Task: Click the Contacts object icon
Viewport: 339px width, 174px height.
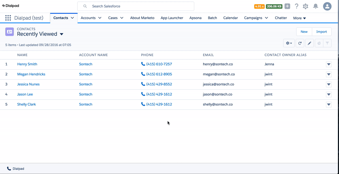Action: click(x=10, y=32)
